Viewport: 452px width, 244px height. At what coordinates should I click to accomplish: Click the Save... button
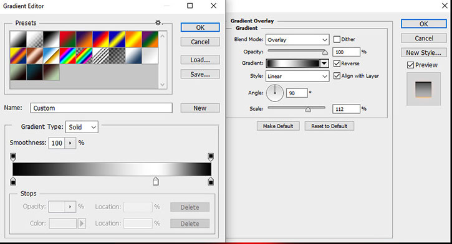coord(200,74)
